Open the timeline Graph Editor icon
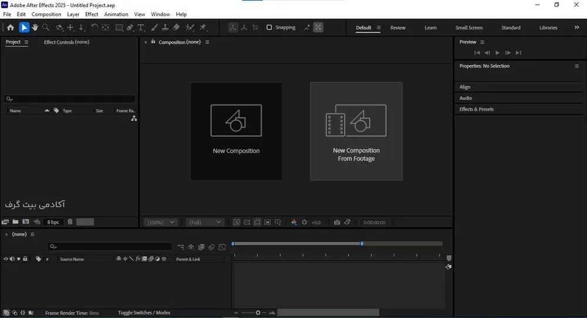The image size is (587, 318). pos(222,247)
